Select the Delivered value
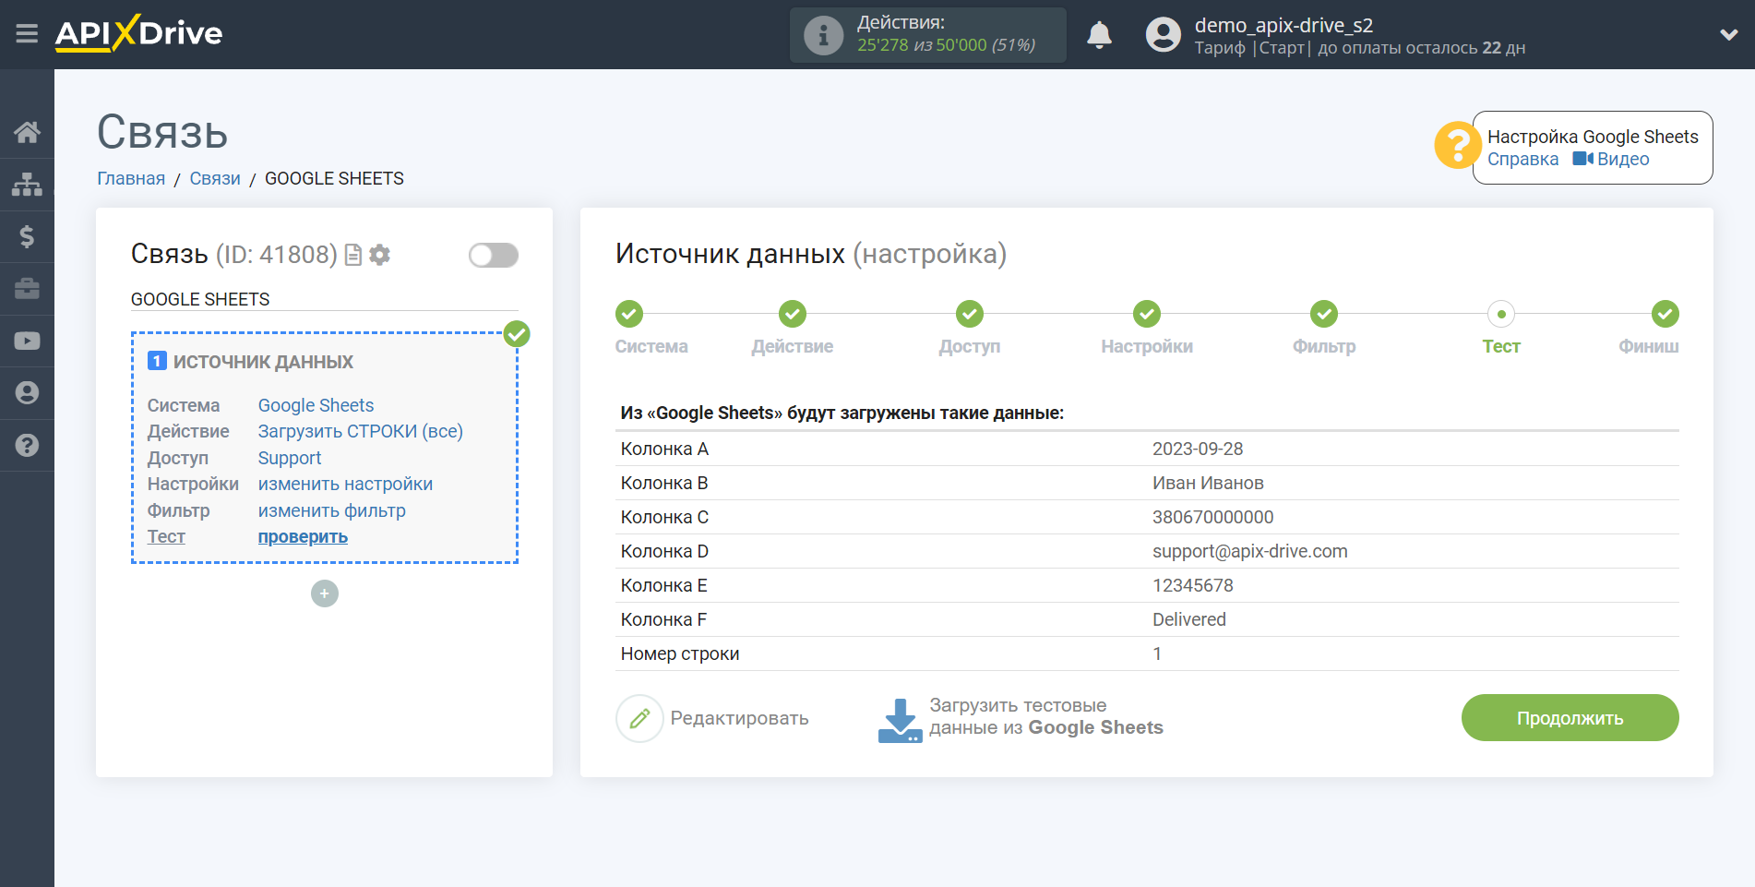The width and height of the screenshot is (1755, 887). click(1188, 619)
